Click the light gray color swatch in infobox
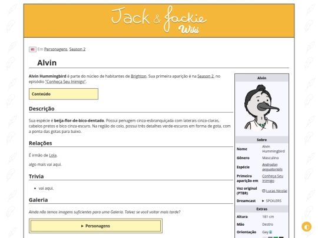Viewport: 318px width, 238px height. coord(264,237)
